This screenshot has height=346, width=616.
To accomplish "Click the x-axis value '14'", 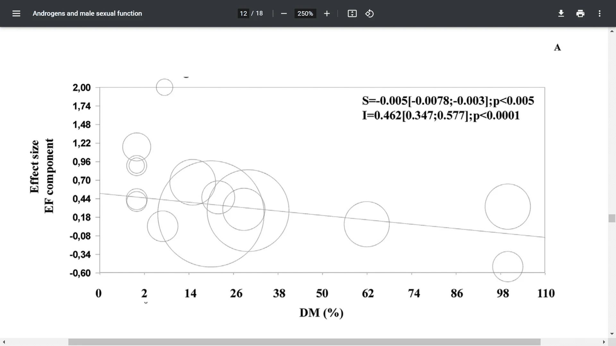I will [x=190, y=293].
